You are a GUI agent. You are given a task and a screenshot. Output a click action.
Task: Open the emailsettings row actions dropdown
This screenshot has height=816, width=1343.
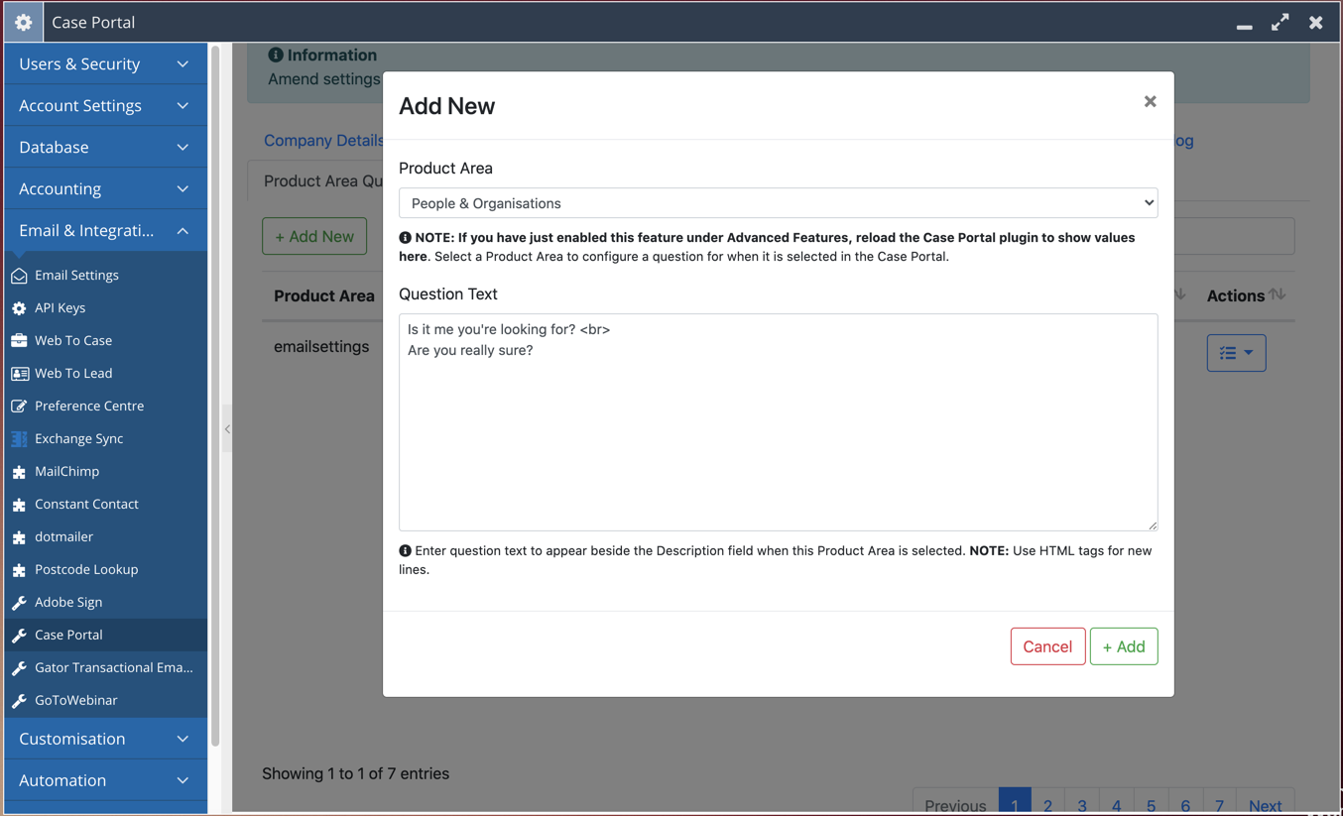click(x=1236, y=353)
